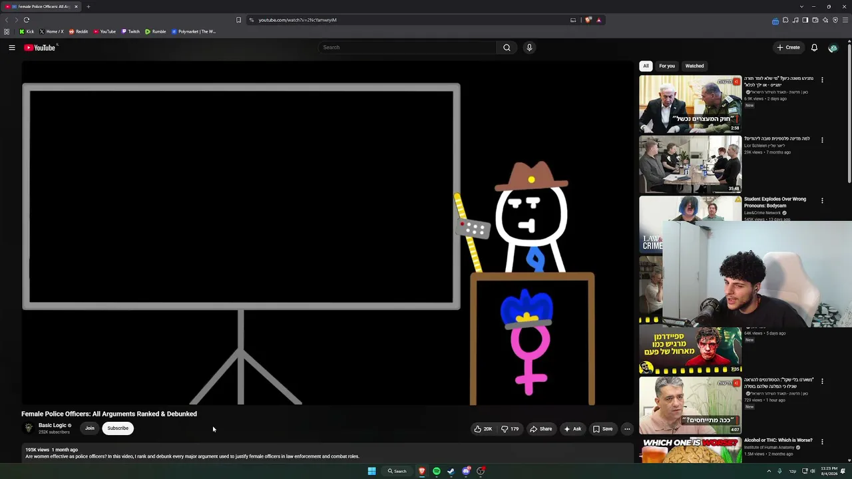Open the Alcohol or THC video thumbnail
Viewport: 852px width, 479px height.
click(x=690, y=449)
